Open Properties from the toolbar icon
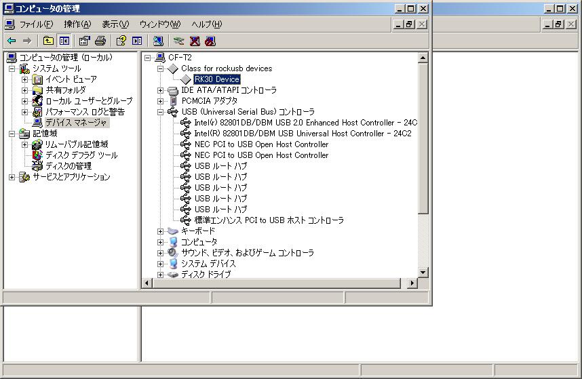Screen dimensions: 582x379 pos(85,41)
